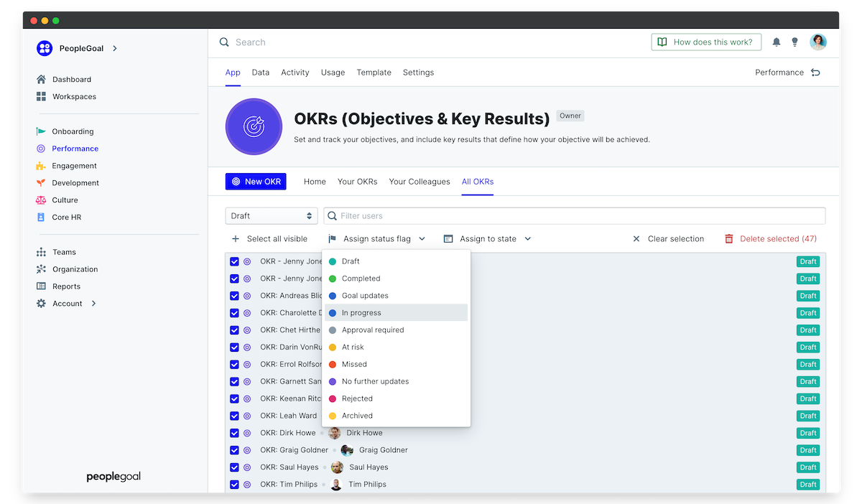Open Workspaces grid icon
Viewport: 862px width, 504px height.
pyautogui.click(x=41, y=97)
